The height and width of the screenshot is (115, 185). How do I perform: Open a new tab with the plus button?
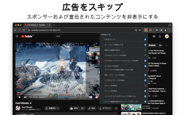(x=54, y=25)
